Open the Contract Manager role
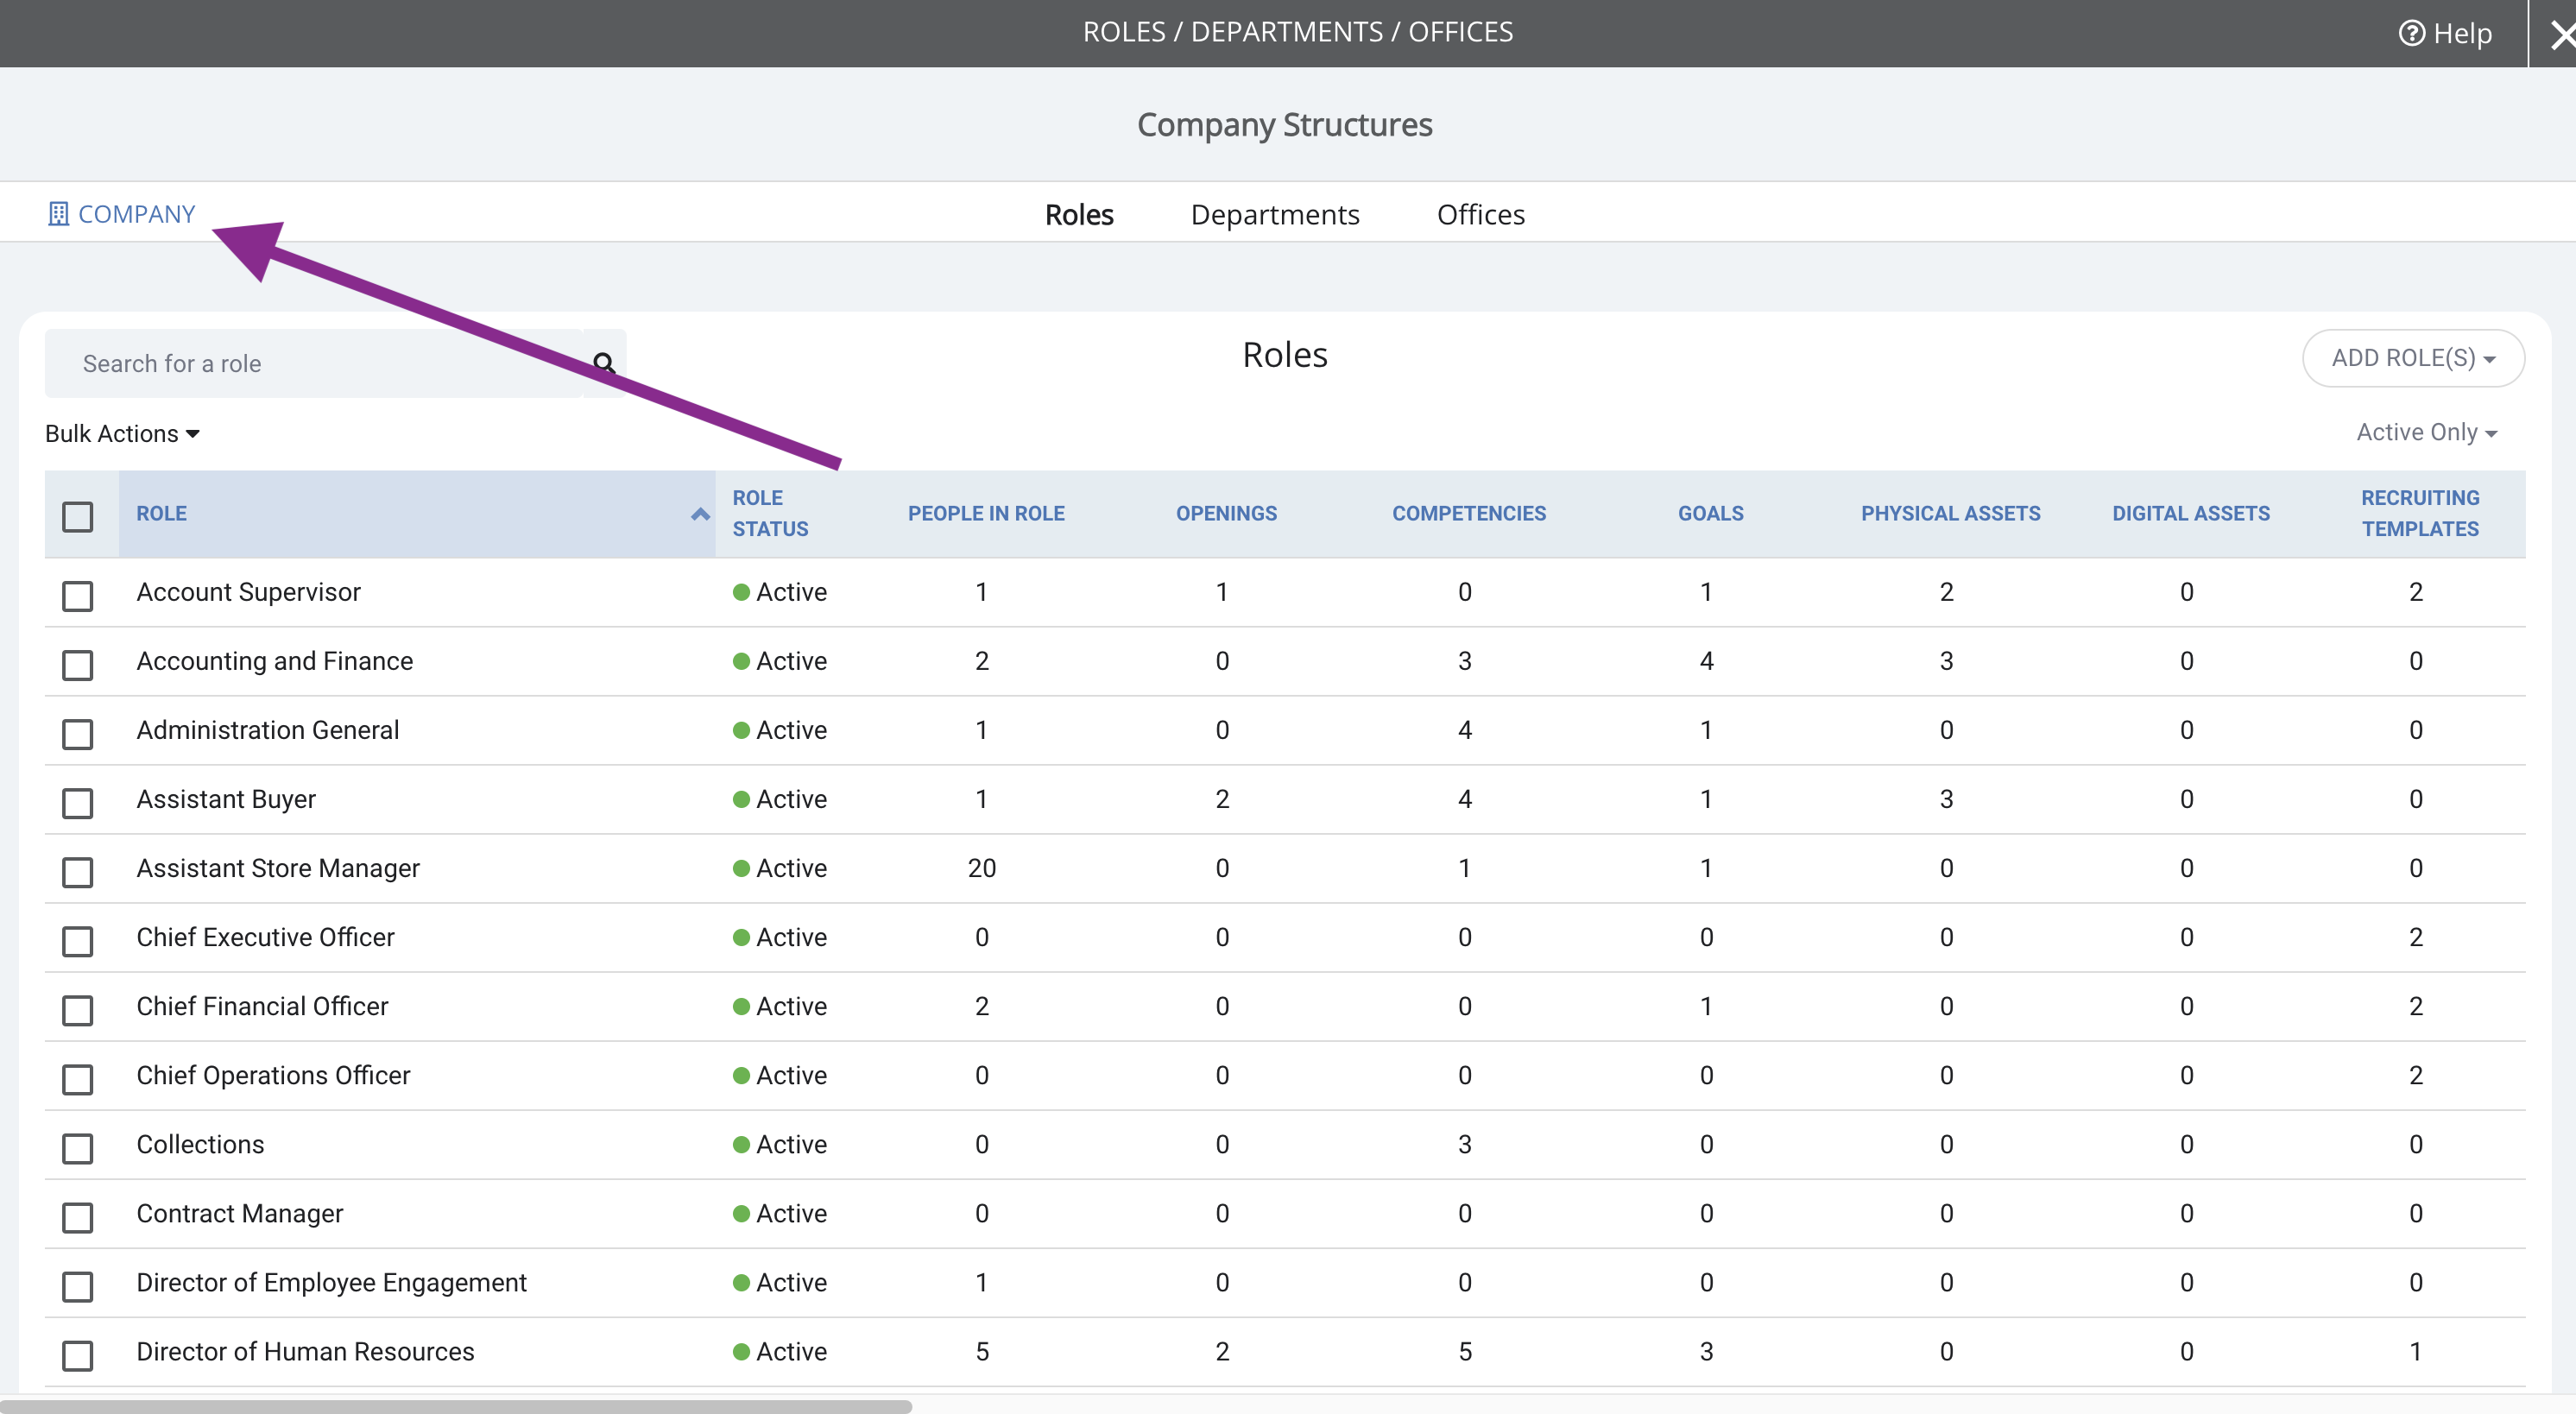Image resolution: width=2576 pixels, height=1414 pixels. coord(239,1213)
